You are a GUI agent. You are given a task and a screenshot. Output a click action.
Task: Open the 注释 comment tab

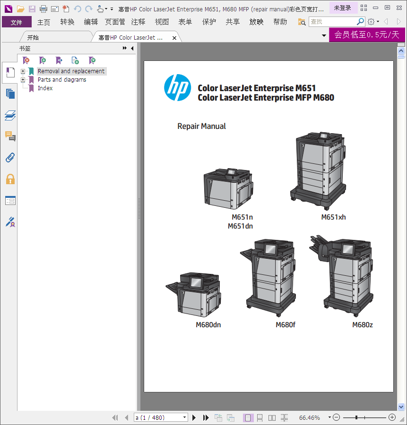click(x=138, y=22)
